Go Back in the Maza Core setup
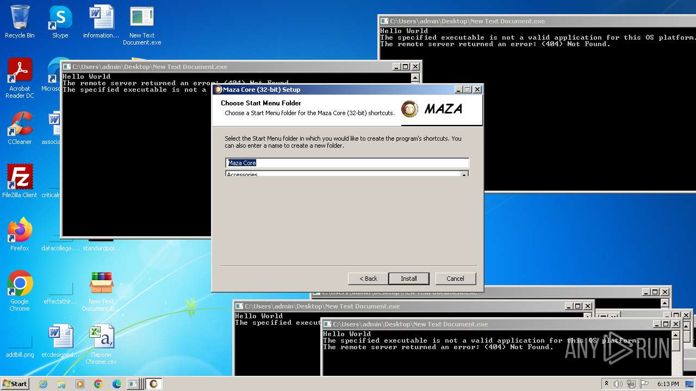Screen dimensions: 696x391 pos(368,279)
